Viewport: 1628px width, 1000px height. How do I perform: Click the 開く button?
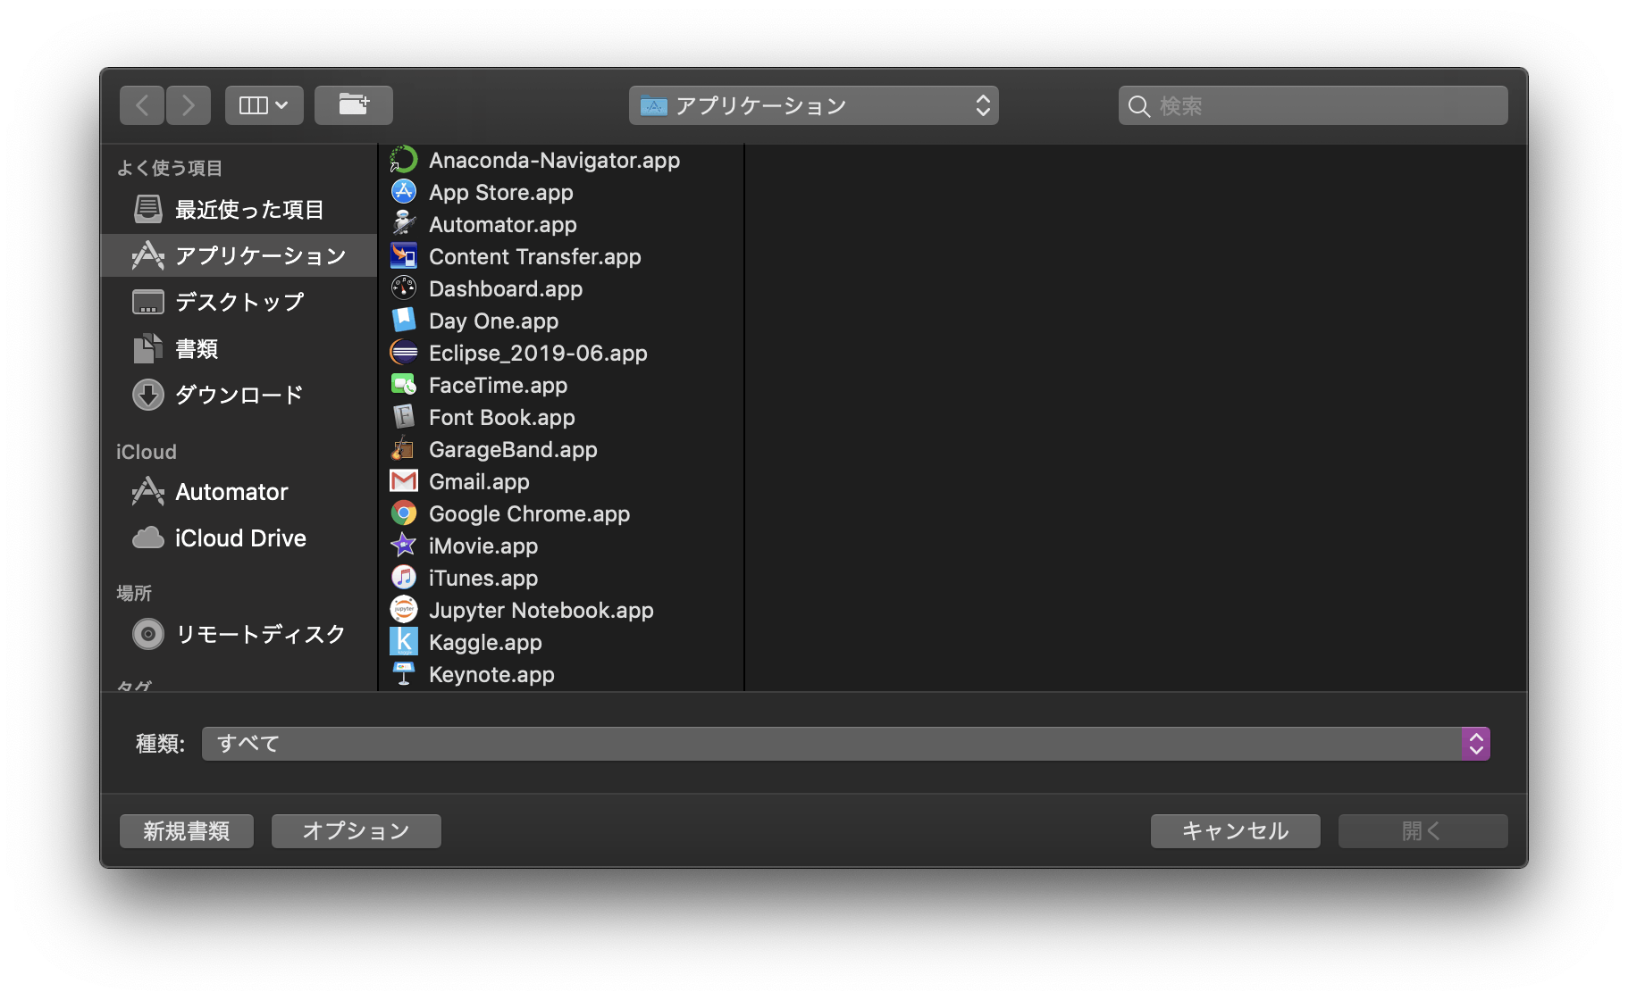pyautogui.click(x=1423, y=831)
